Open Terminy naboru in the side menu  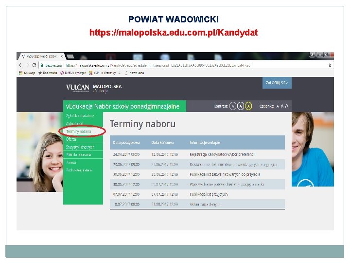click(79, 131)
